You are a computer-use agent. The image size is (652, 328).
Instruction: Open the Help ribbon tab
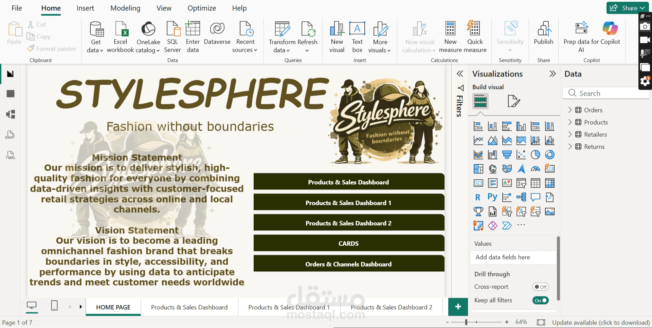[x=239, y=8]
